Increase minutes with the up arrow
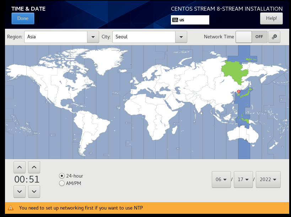The height and width of the screenshot is (217, 291). 34,167
